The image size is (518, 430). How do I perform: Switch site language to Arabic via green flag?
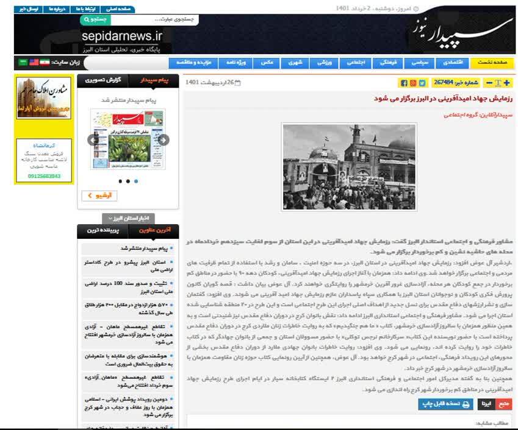(23, 62)
